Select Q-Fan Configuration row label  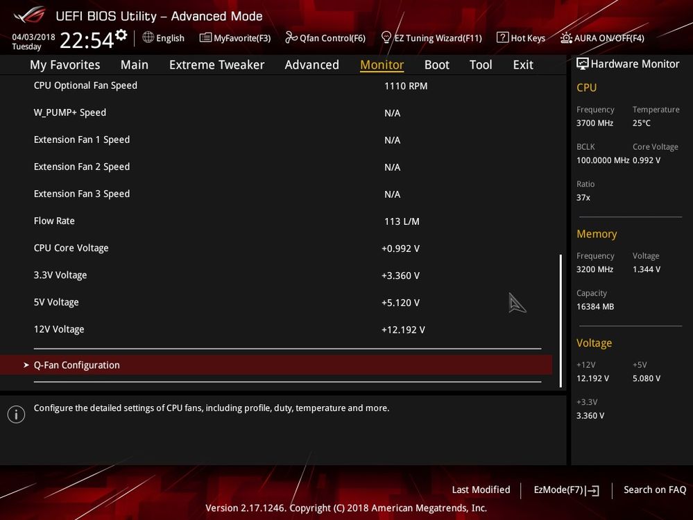76,364
